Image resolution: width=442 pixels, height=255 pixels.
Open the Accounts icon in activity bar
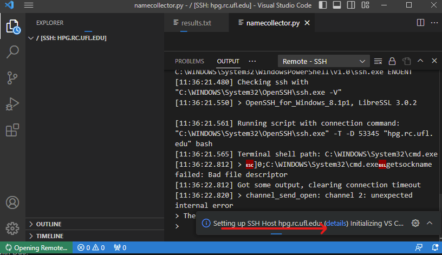point(12,202)
